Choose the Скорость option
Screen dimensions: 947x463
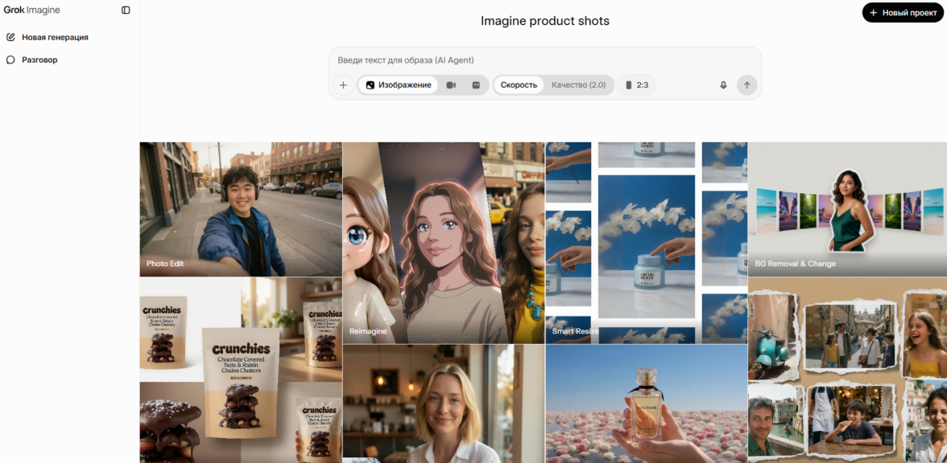(x=519, y=85)
